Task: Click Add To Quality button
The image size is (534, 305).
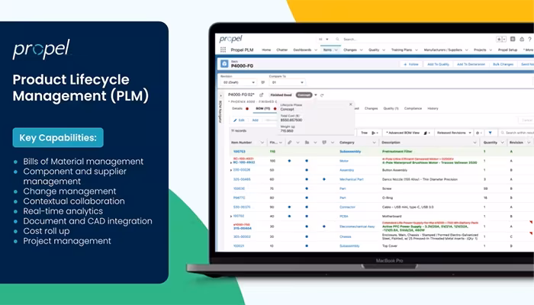Action: click(x=438, y=64)
